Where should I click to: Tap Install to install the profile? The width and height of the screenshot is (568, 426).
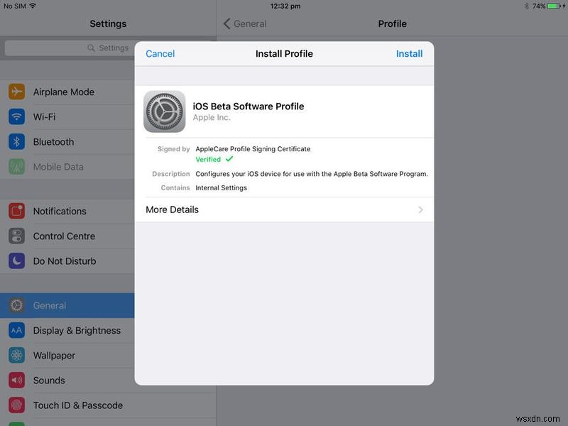pos(410,53)
